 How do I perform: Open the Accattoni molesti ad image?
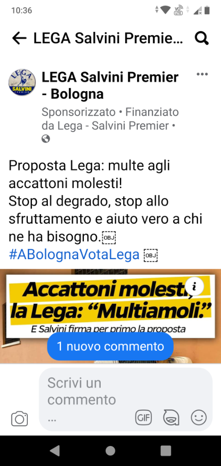(x=110, y=316)
